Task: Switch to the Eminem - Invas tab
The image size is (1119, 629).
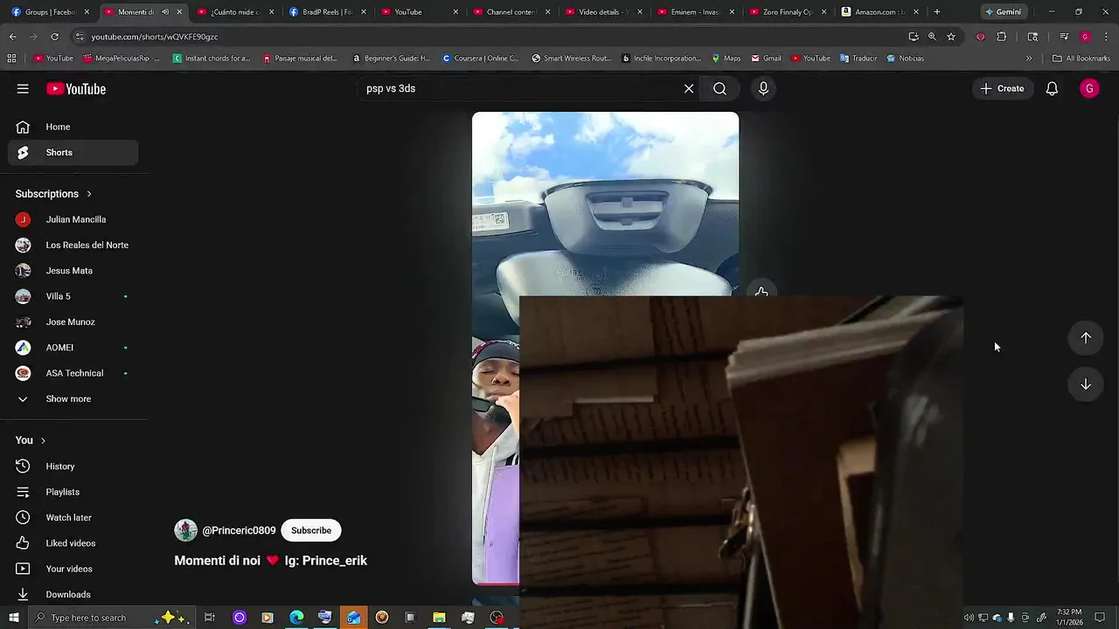Action: 696,12
